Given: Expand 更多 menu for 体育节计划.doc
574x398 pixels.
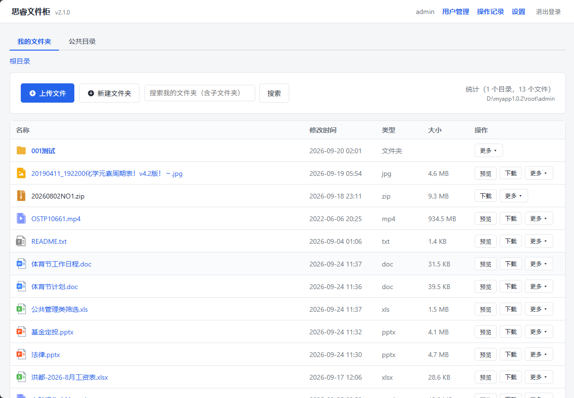Looking at the screenshot, I should point(538,287).
